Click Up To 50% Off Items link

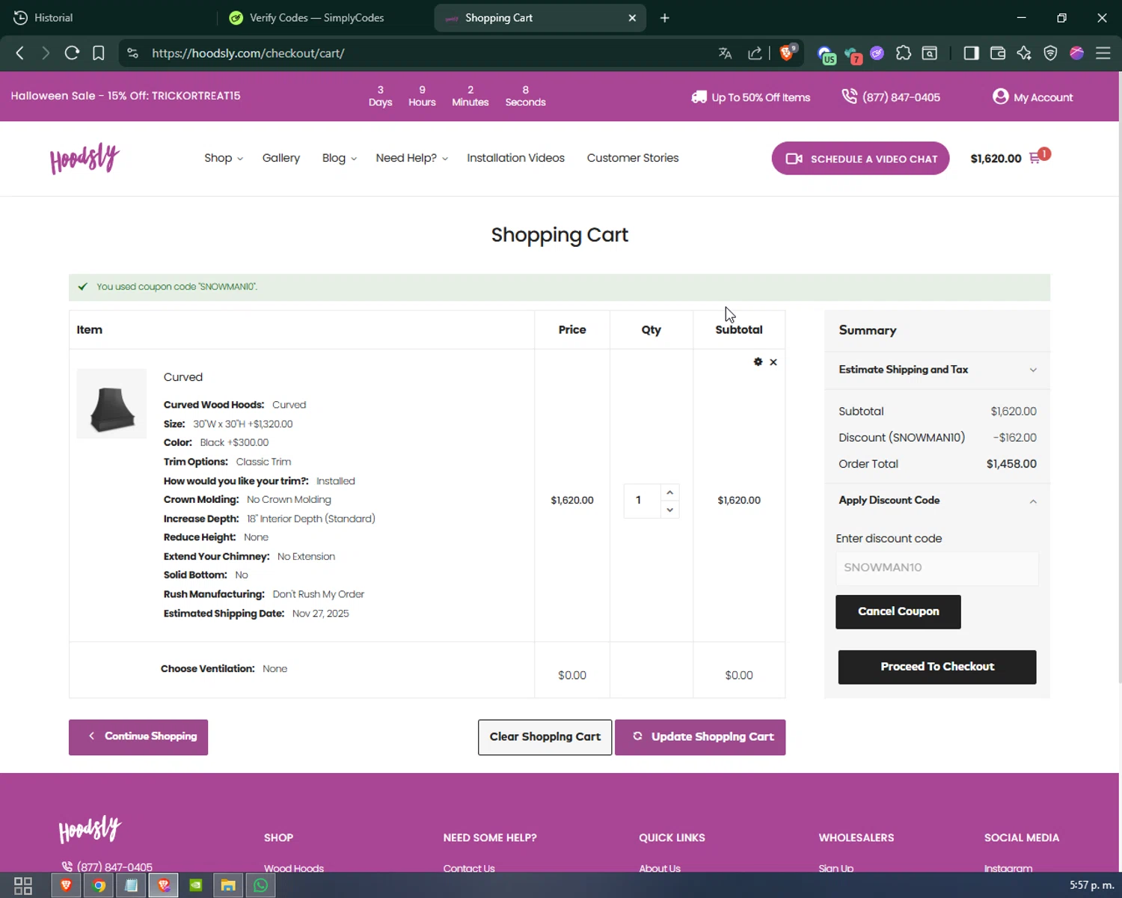tap(761, 97)
